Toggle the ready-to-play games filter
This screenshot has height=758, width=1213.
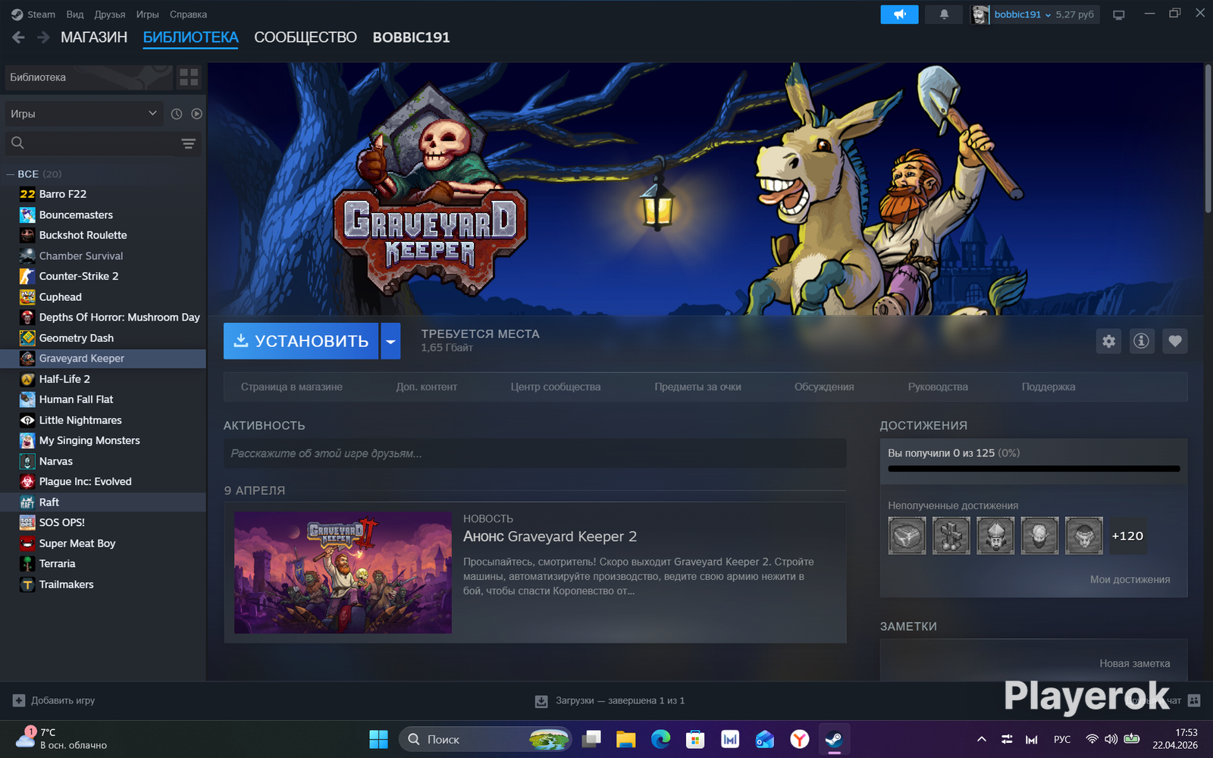pos(196,114)
